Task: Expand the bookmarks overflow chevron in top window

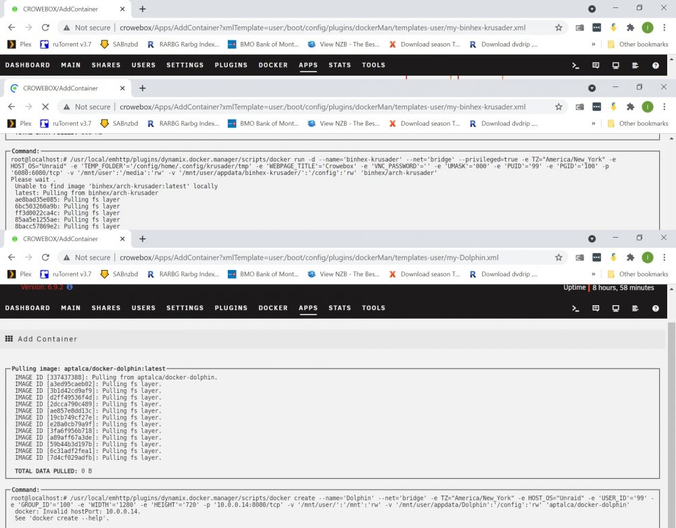Action: (x=594, y=45)
